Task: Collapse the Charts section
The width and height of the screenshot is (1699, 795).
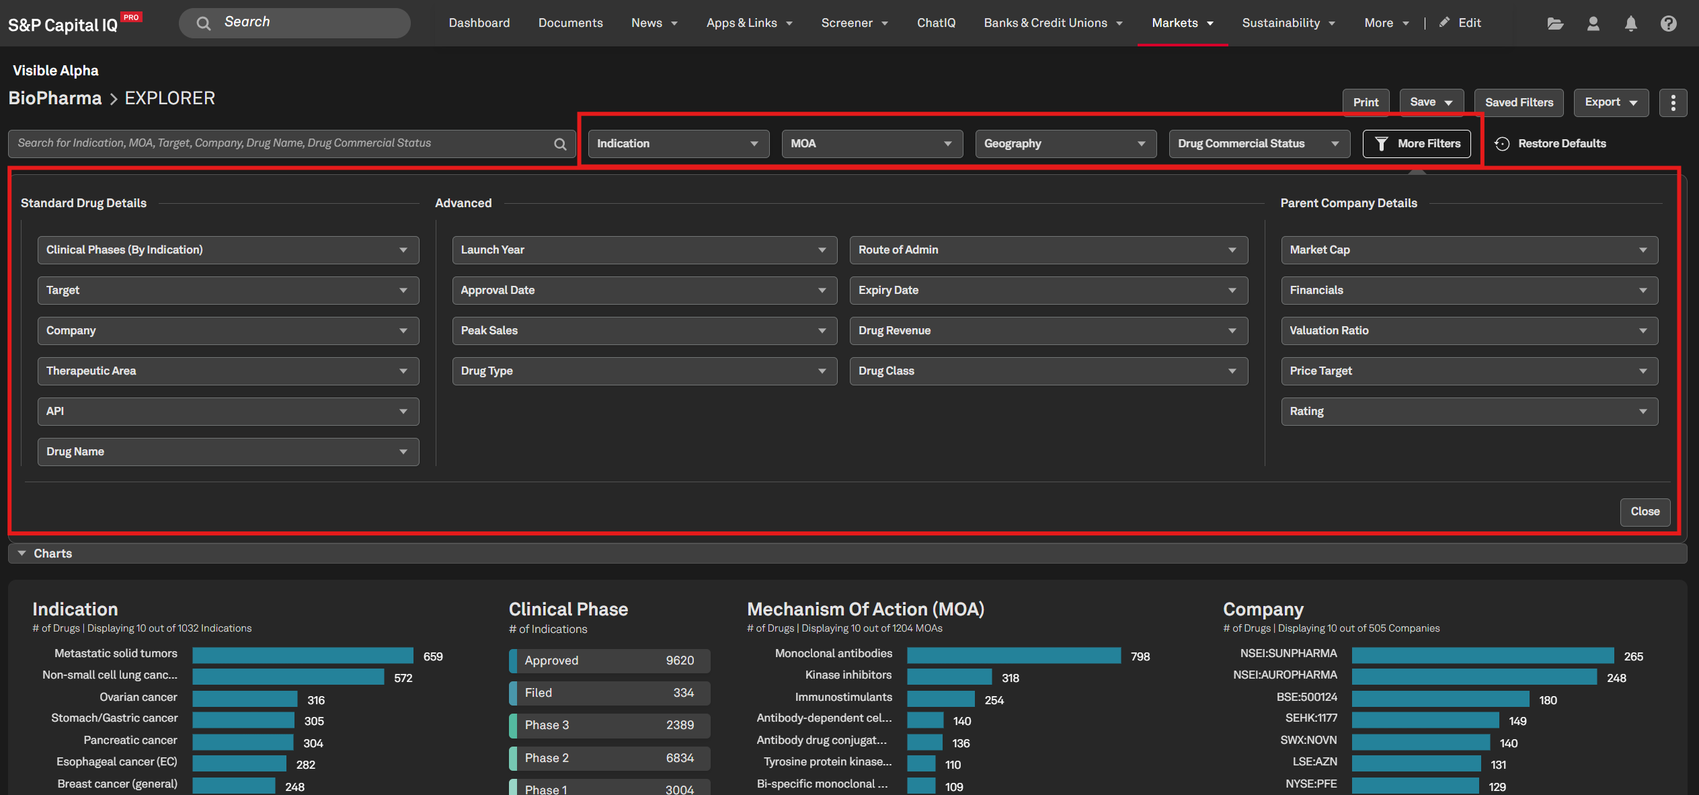Action: point(22,553)
